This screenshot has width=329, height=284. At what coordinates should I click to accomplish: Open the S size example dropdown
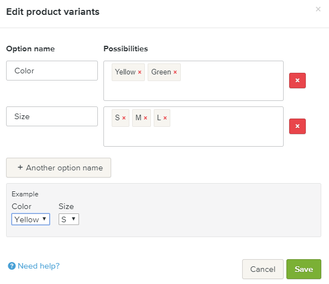pyautogui.click(x=69, y=219)
